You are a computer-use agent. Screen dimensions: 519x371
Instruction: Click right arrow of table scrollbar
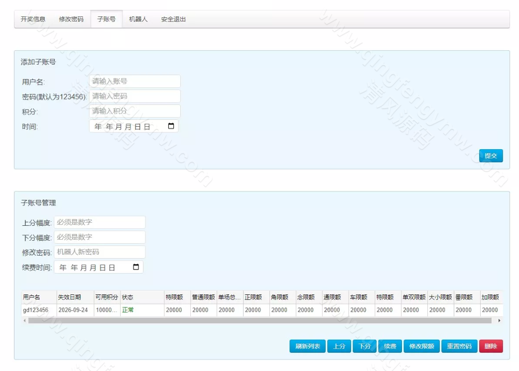click(x=500, y=321)
